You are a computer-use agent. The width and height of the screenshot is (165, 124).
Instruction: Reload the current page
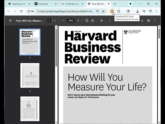[x=21, y=11]
